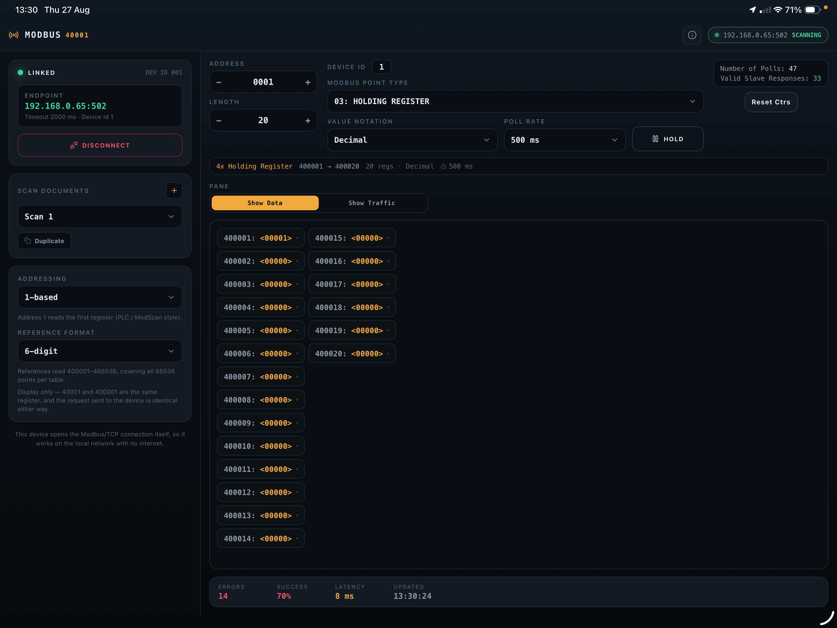Click the 192.168.0.65:502 Scanning status pill
This screenshot has height=628, width=837.
point(768,35)
